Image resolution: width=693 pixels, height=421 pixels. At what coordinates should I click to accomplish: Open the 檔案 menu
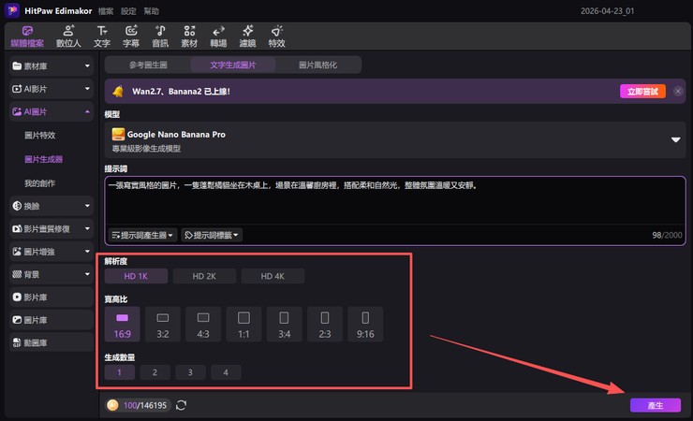pyautogui.click(x=106, y=11)
